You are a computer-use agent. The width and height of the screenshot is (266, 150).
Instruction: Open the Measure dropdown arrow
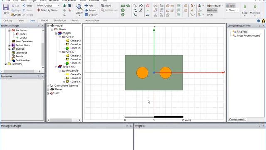tap(222, 5)
